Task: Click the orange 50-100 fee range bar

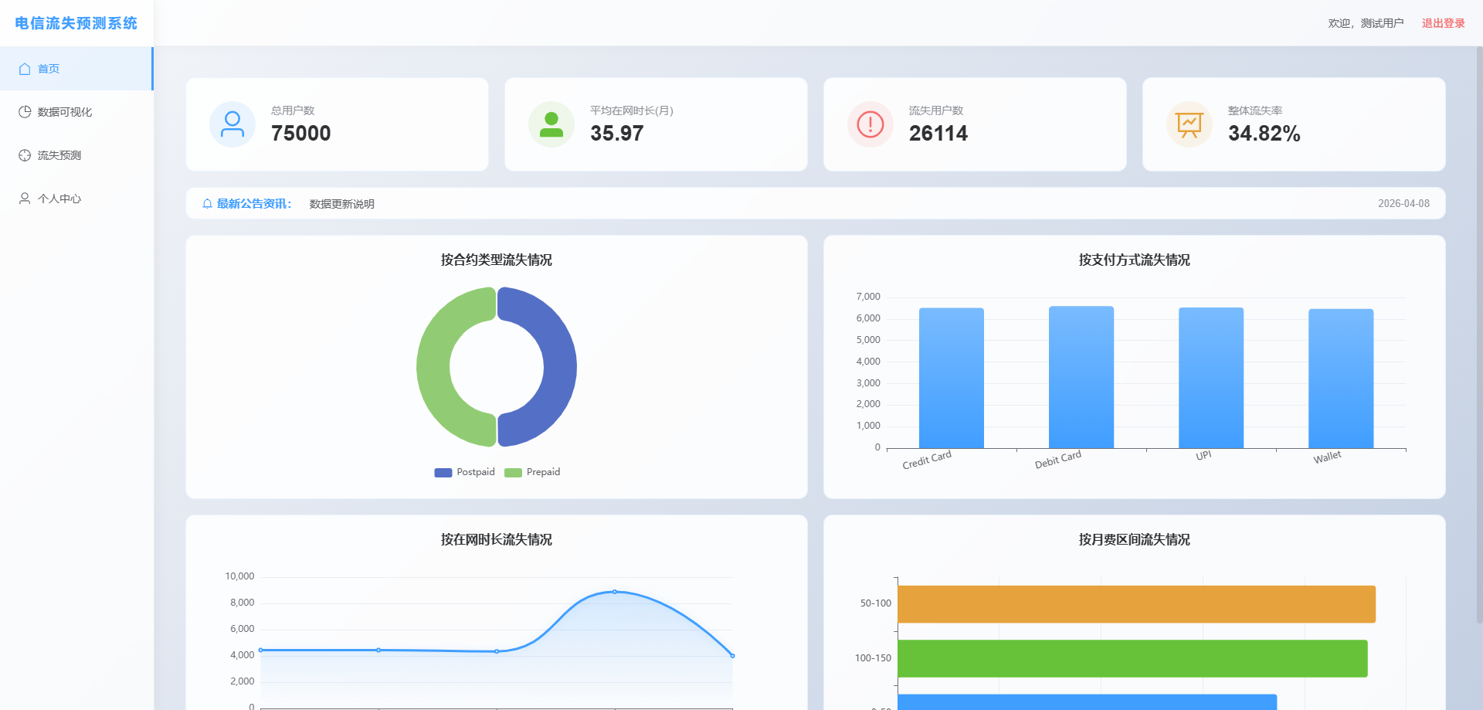Action: point(1135,604)
